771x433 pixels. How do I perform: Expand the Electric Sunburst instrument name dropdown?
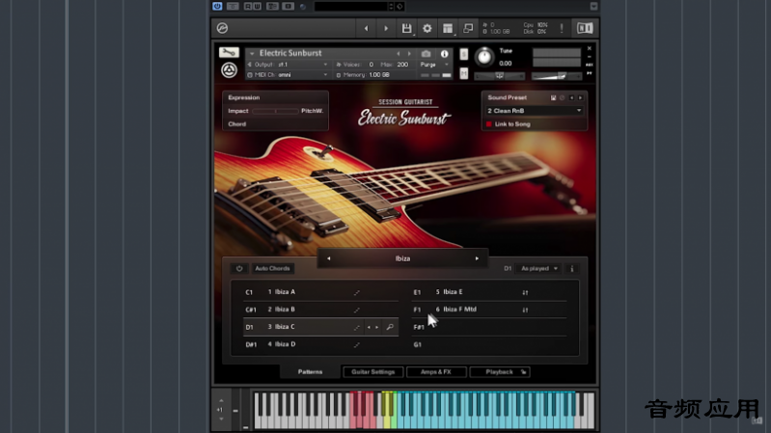tap(252, 53)
